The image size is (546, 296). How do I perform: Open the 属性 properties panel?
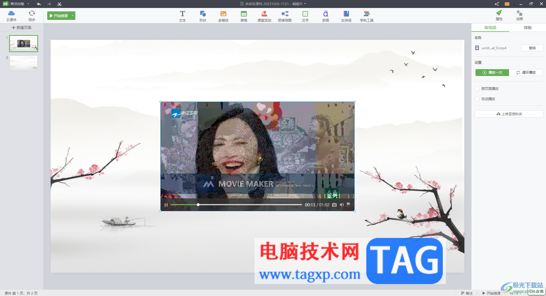499,15
